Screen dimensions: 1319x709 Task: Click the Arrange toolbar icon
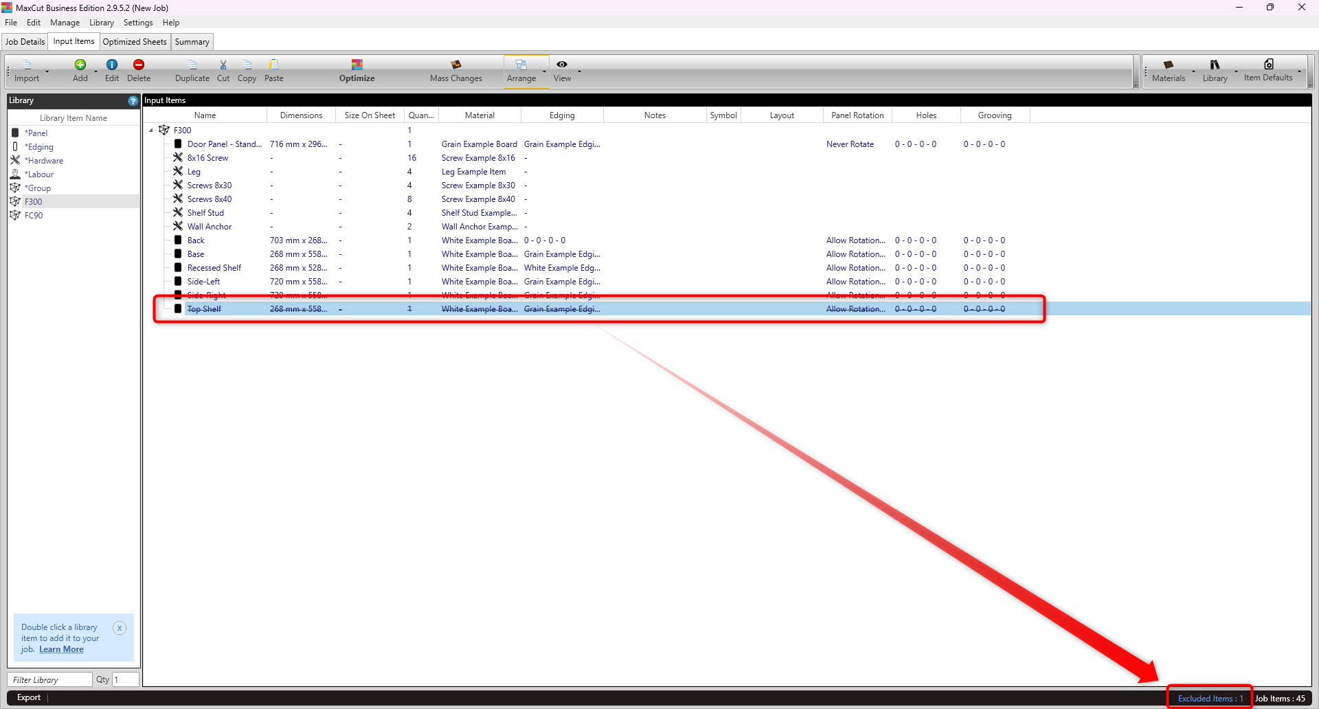pos(521,65)
